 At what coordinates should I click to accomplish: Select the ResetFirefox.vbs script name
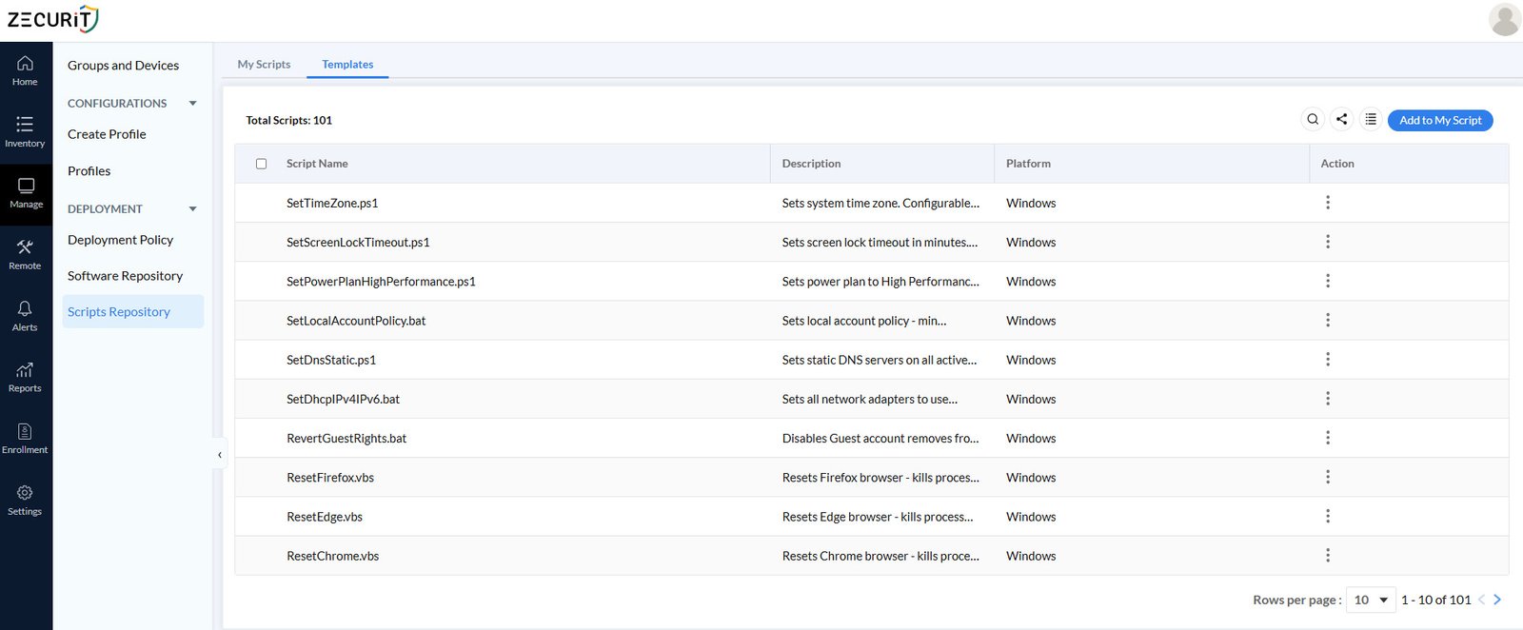click(330, 477)
